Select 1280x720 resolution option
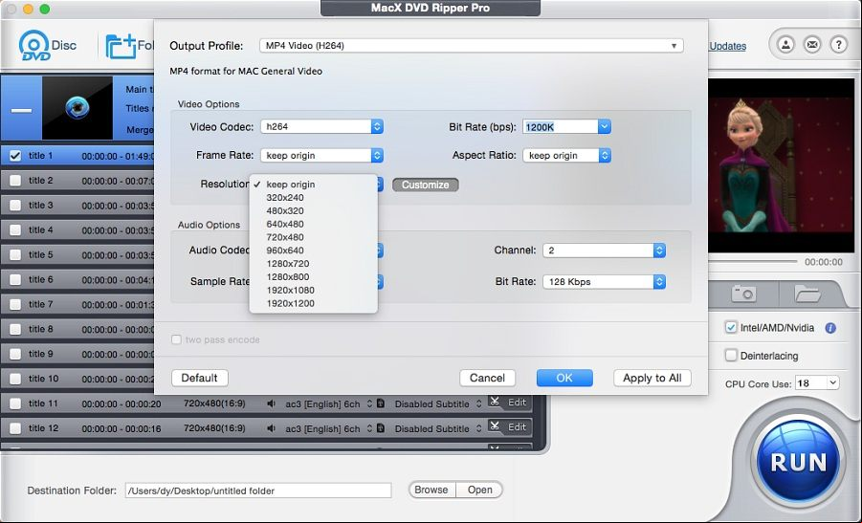The width and height of the screenshot is (862, 523). (314, 264)
